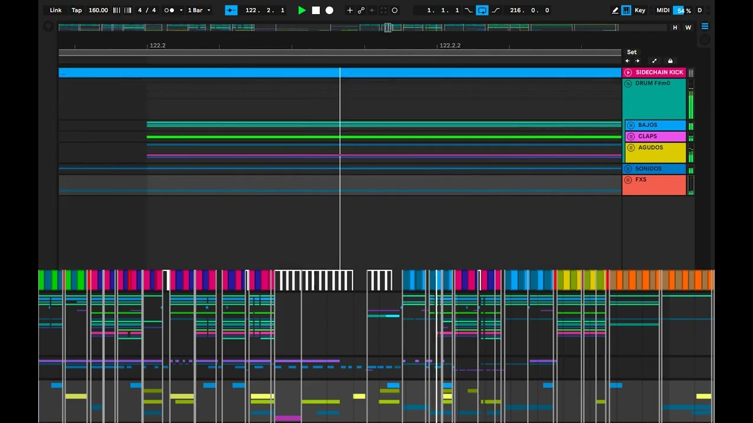Click the Capture MIDI icon
The height and width of the screenshot is (423, 753).
(x=384, y=10)
